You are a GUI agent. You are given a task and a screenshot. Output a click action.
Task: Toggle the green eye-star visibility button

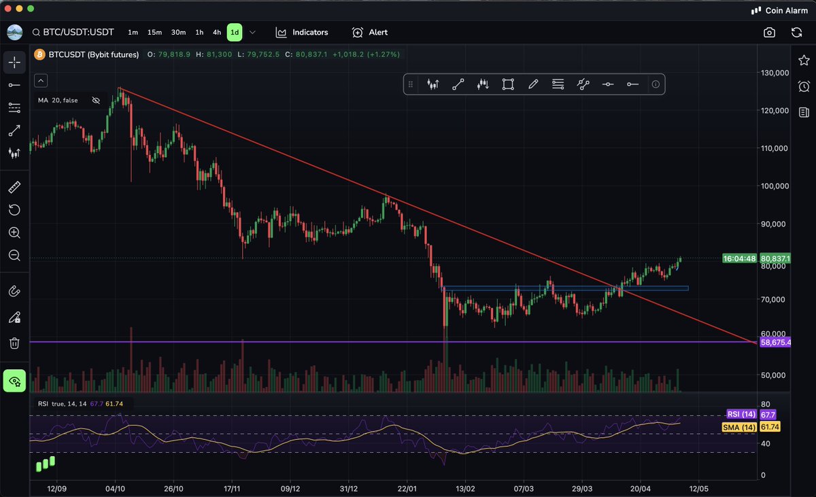click(x=14, y=381)
